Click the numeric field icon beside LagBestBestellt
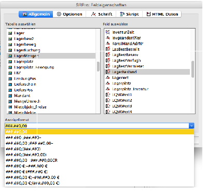Image resolution: width=207 pixels, height=193 pixels. pos(108,49)
